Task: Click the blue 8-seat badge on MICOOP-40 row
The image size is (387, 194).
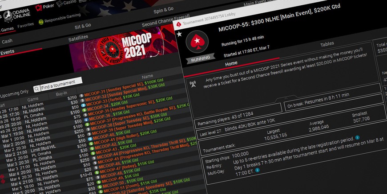Action: 89,139
